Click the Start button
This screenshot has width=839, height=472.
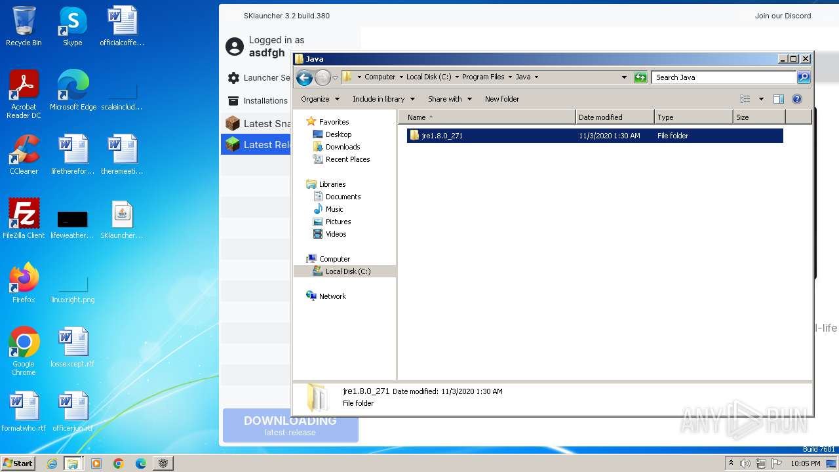pyautogui.click(x=18, y=463)
